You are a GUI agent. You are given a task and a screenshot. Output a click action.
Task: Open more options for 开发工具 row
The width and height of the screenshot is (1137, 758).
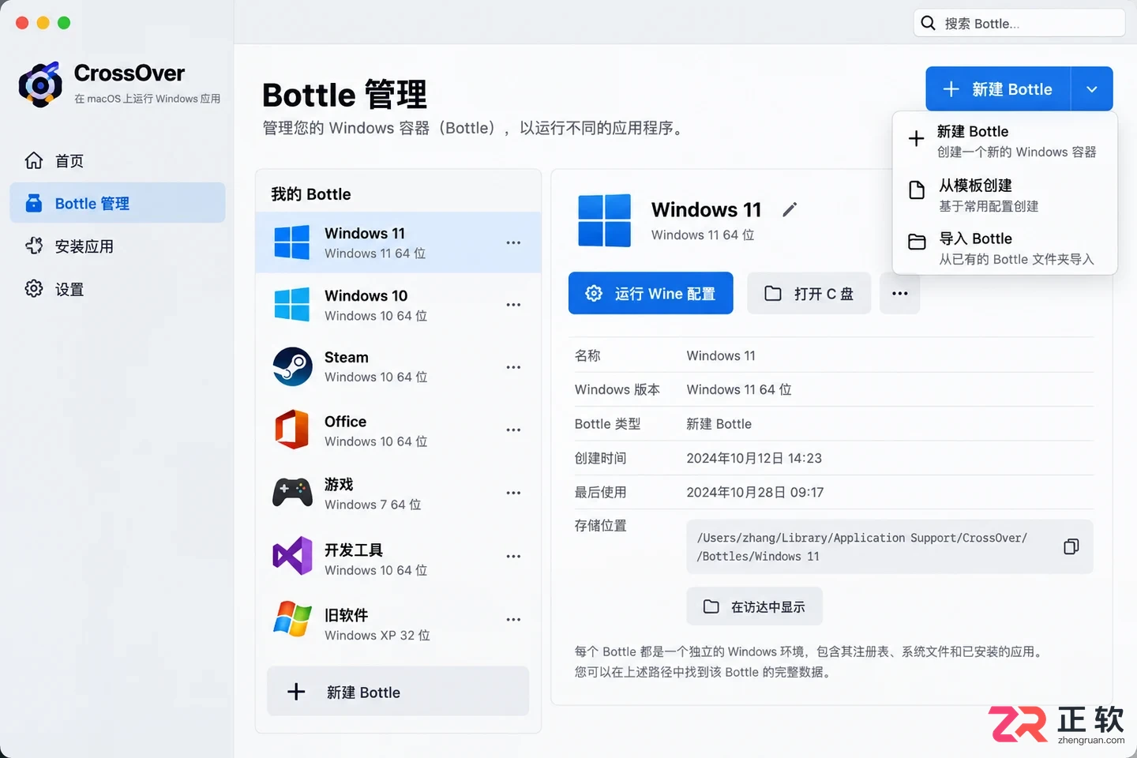513,557
